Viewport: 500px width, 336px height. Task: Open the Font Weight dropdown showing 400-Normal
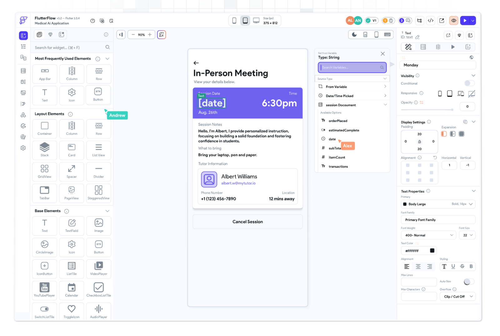tap(428, 235)
